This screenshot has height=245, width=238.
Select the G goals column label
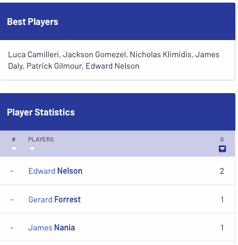point(222,139)
